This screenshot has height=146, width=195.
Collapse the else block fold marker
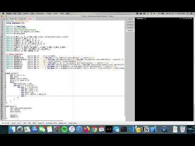point(6,82)
